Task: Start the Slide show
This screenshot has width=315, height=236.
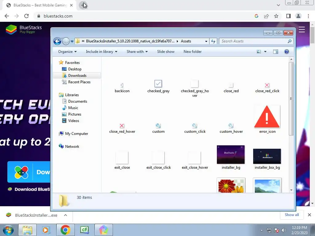Action: point(166,52)
